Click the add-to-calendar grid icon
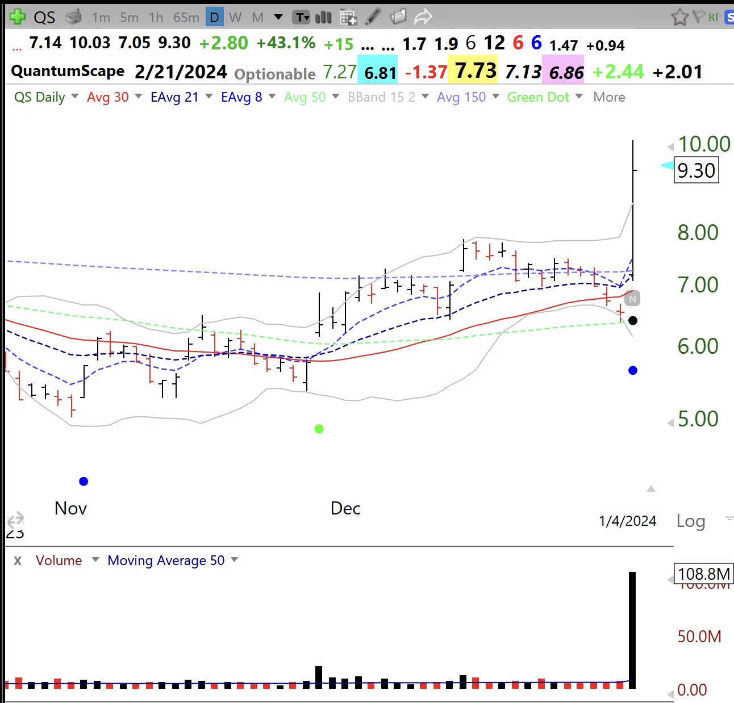This screenshot has width=734, height=703. tap(348, 18)
